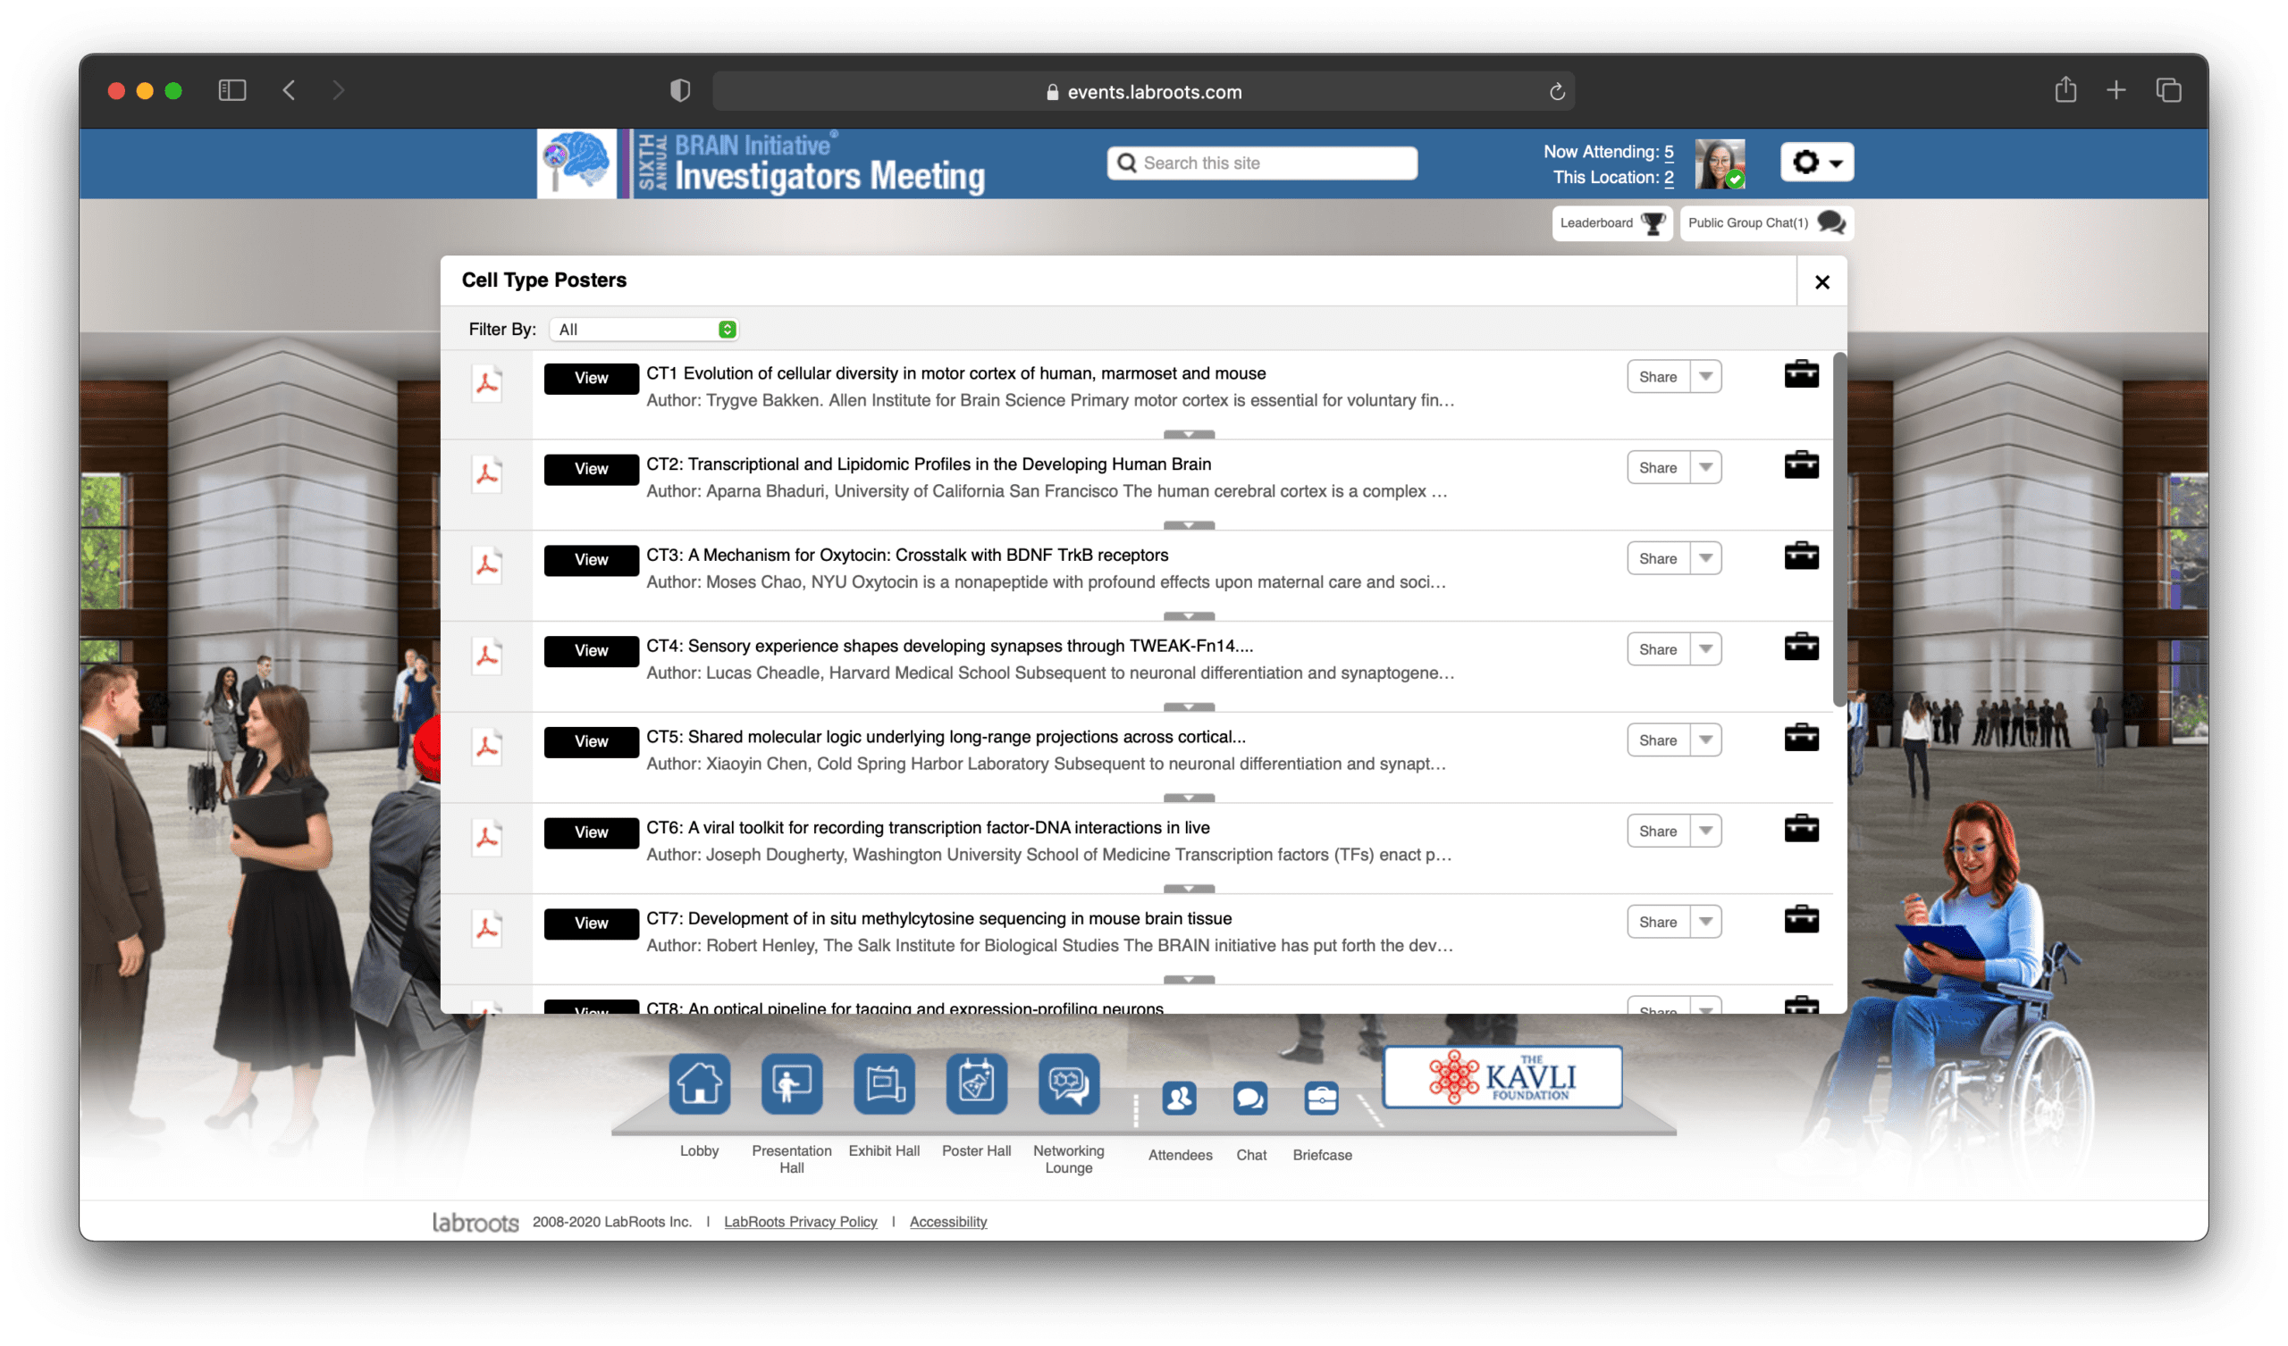This screenshot has width=2288, height=1346.
Task: Open settings gear dropdown menu
Action: [1816, 163]
